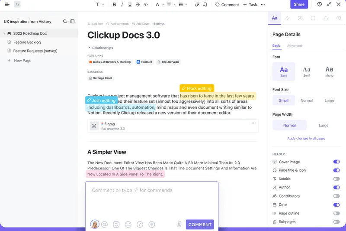The width and height of the screenshot is (346, 231).
Task: Insert a hyperlink with link icon
Action: coord(197,4)
